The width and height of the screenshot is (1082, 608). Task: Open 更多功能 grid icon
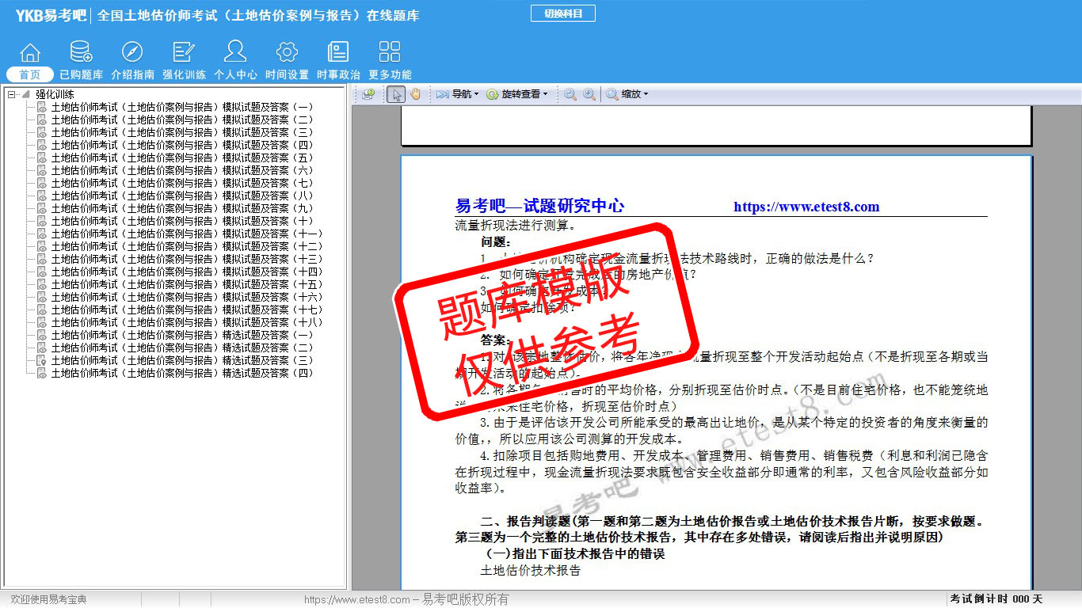click(x=390, y=53)
